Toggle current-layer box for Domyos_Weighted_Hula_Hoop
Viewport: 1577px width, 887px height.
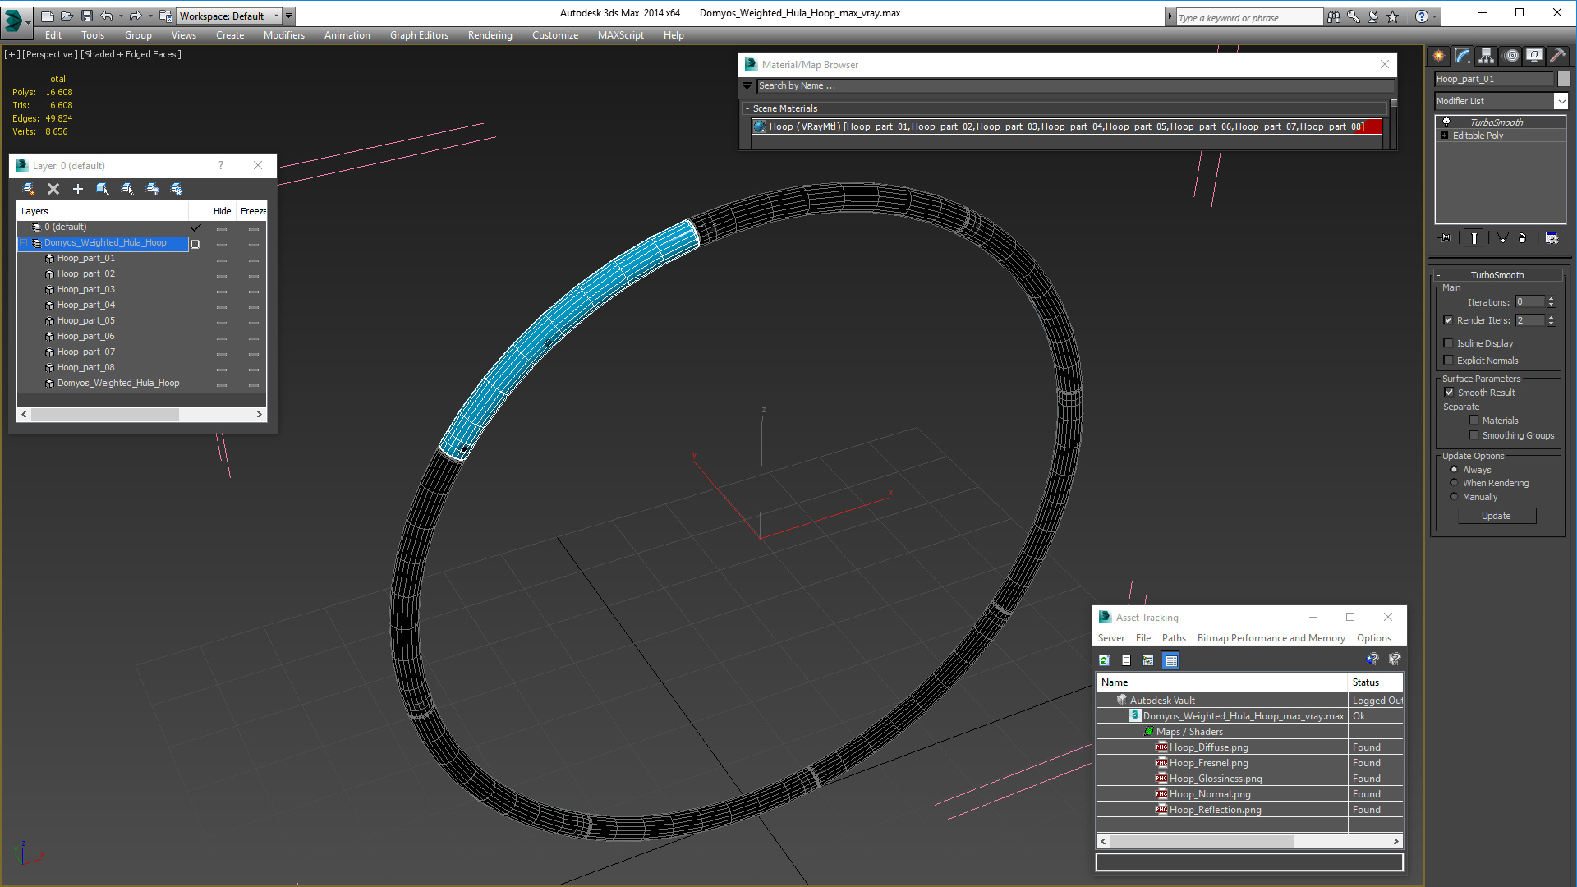click(x=195, y=244)
